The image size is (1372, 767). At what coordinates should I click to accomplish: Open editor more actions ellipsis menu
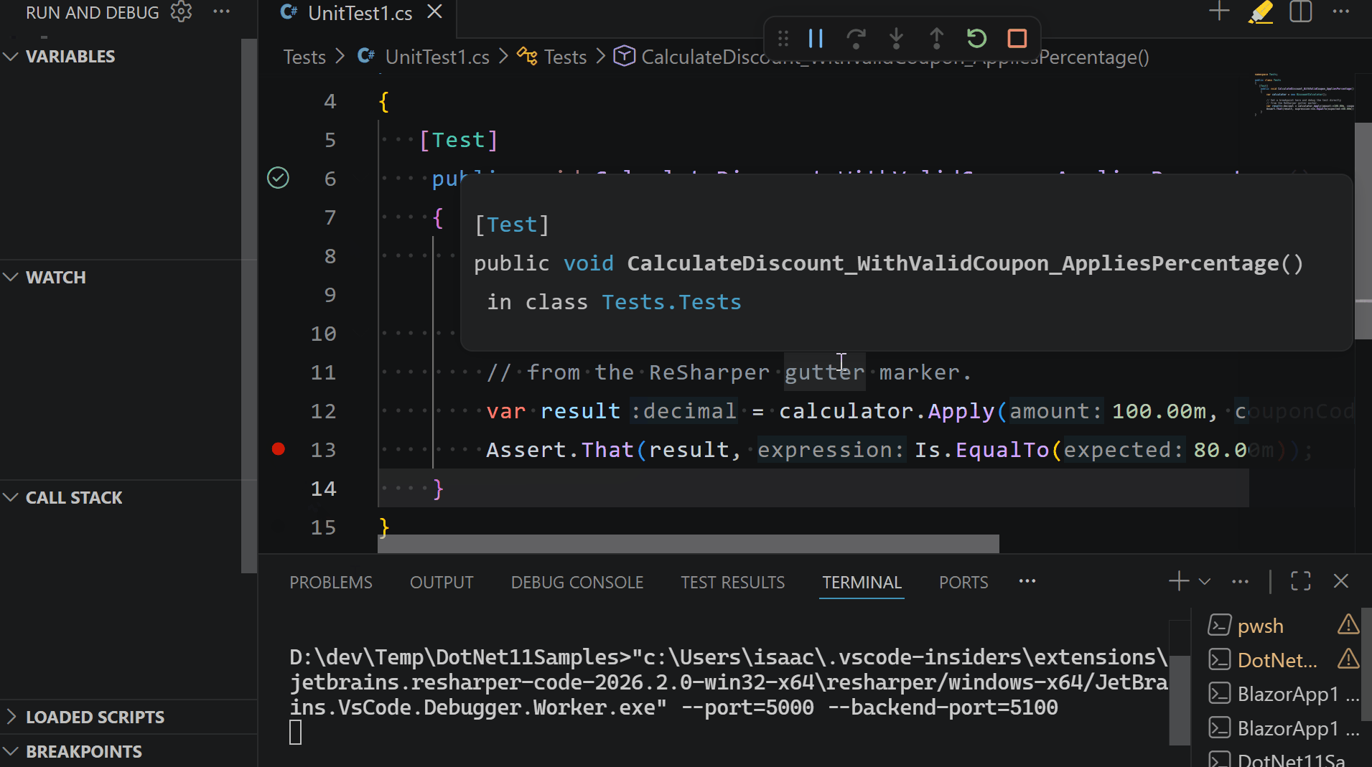tap(1341, 11)
